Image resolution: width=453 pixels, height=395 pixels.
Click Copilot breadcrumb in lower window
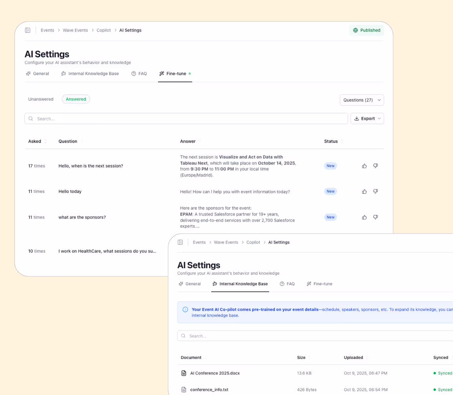[x=253, y=242]
